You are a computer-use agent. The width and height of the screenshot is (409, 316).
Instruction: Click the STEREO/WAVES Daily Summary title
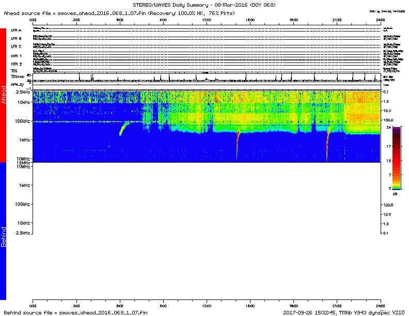[x=205, y=4]
